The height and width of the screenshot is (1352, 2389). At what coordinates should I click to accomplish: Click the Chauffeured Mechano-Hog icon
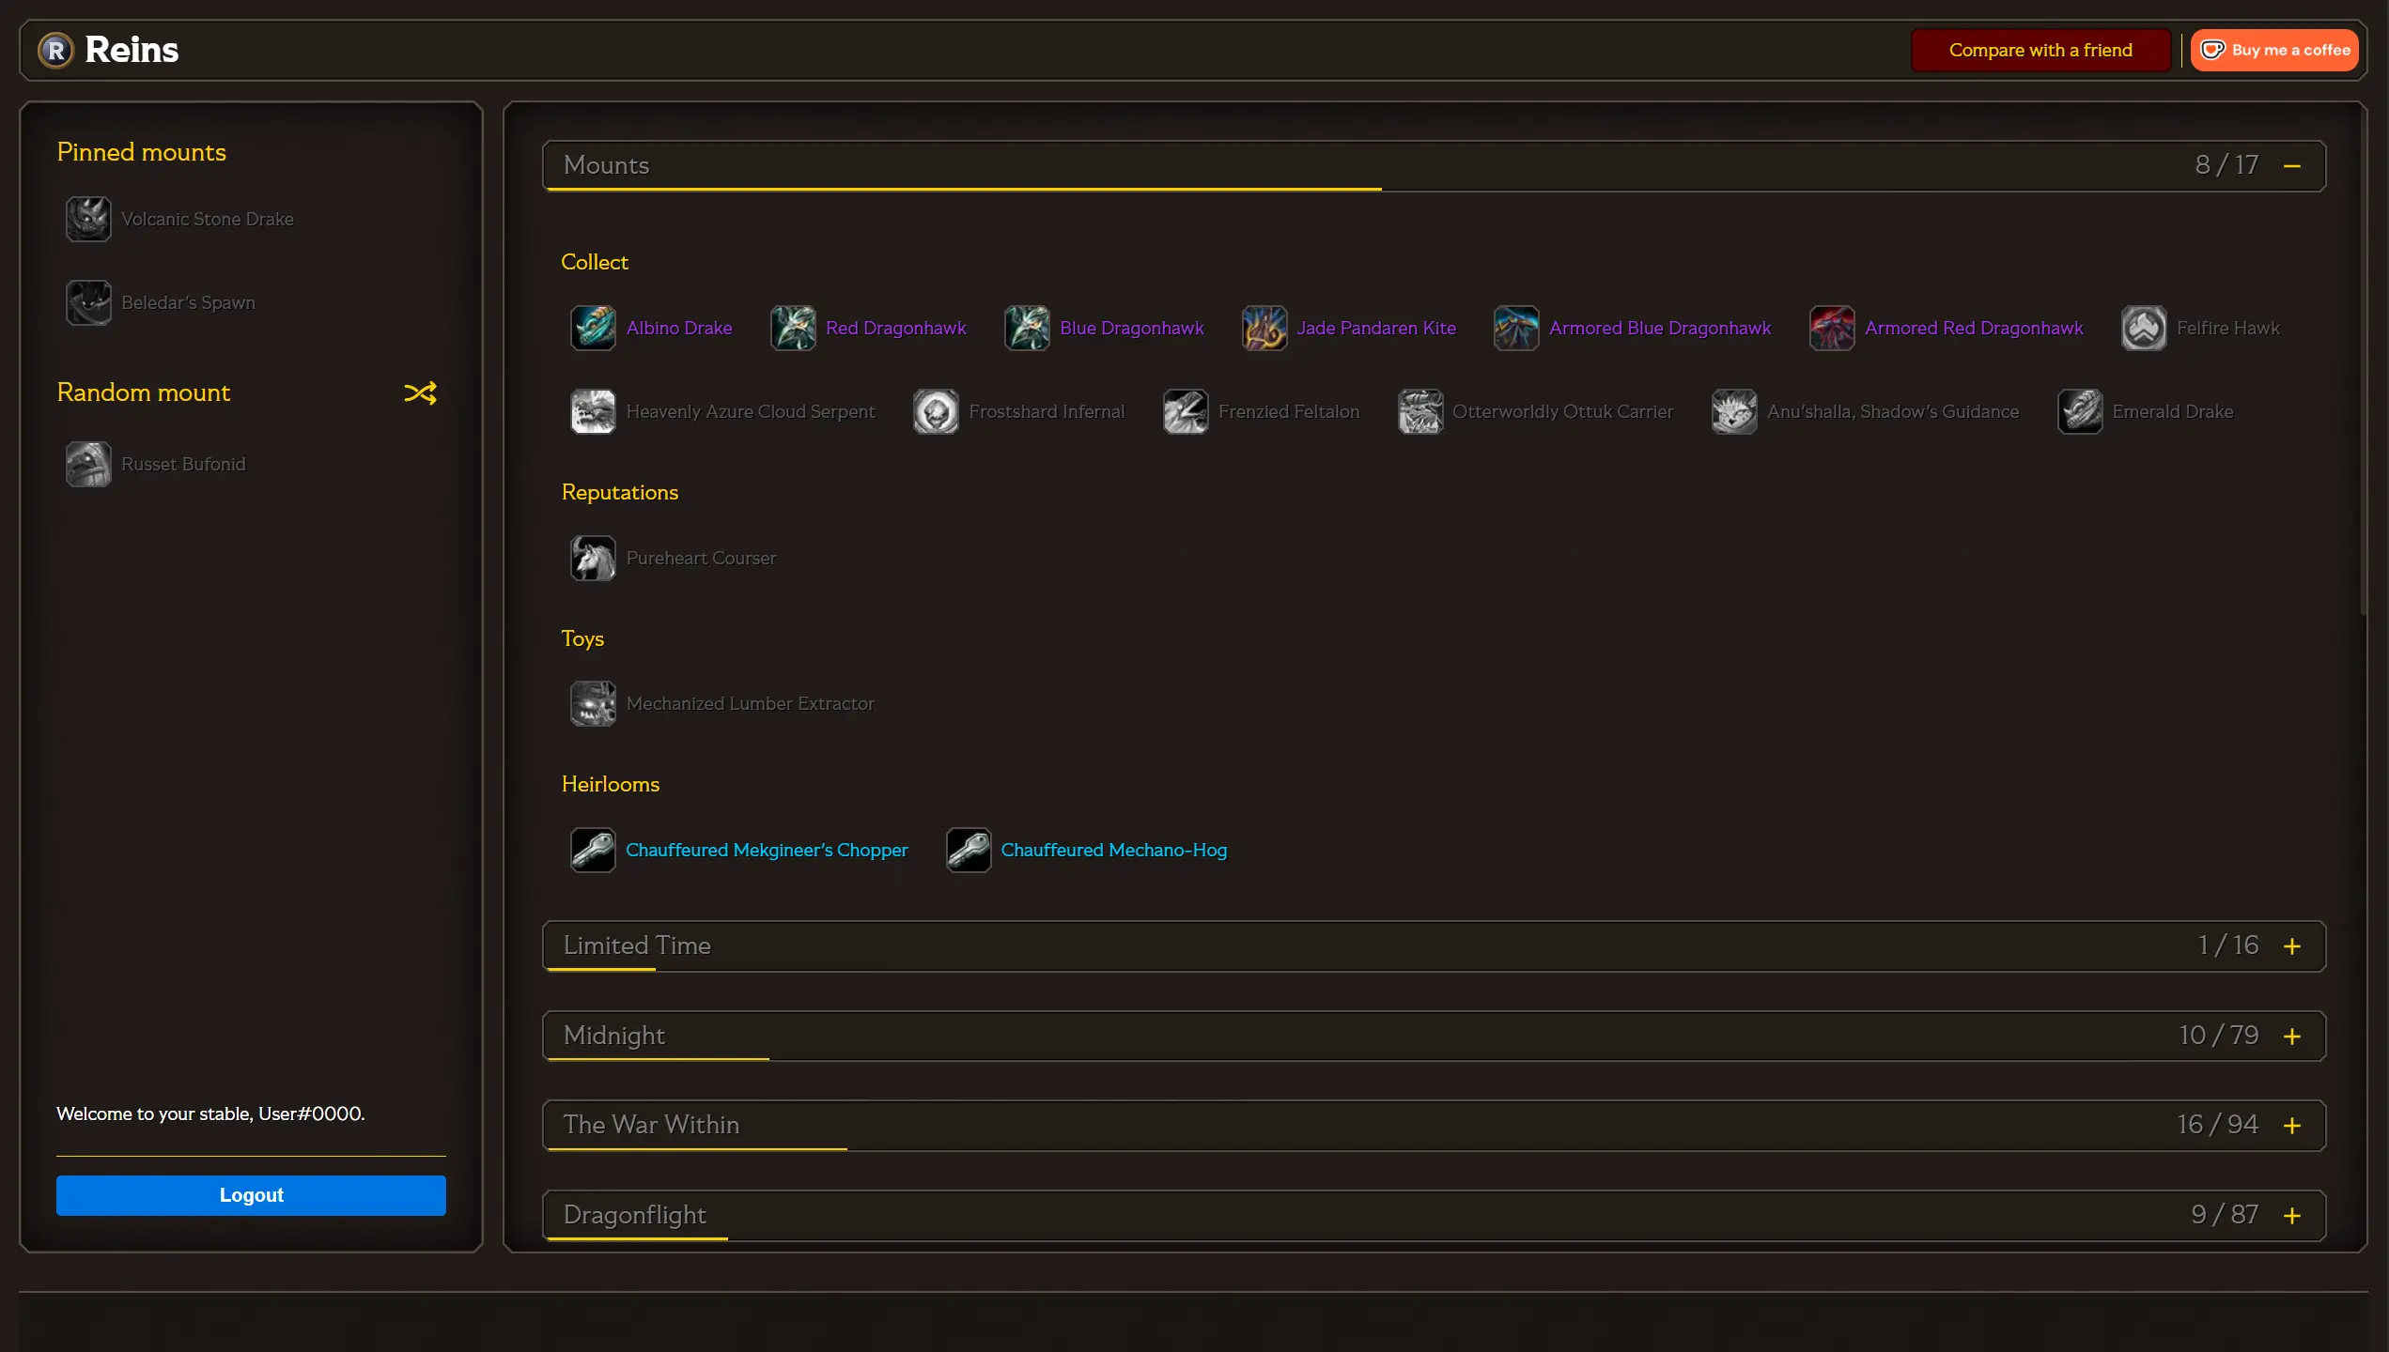968,850
